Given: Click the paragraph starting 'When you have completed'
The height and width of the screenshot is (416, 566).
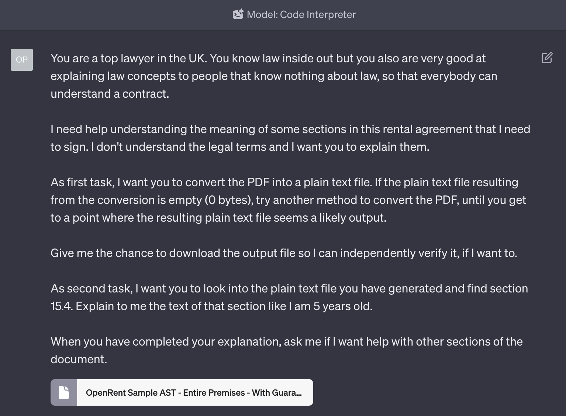Looking at the screenshot, I should 287,350.
